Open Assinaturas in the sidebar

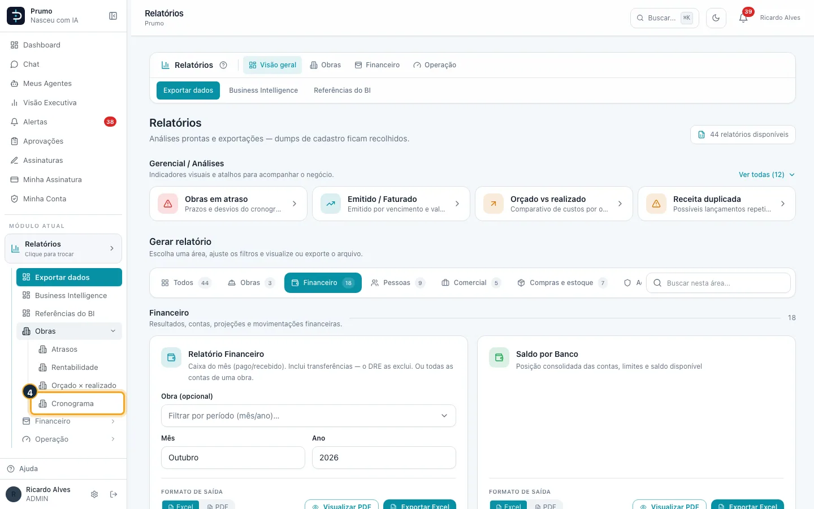click(63, 161)
